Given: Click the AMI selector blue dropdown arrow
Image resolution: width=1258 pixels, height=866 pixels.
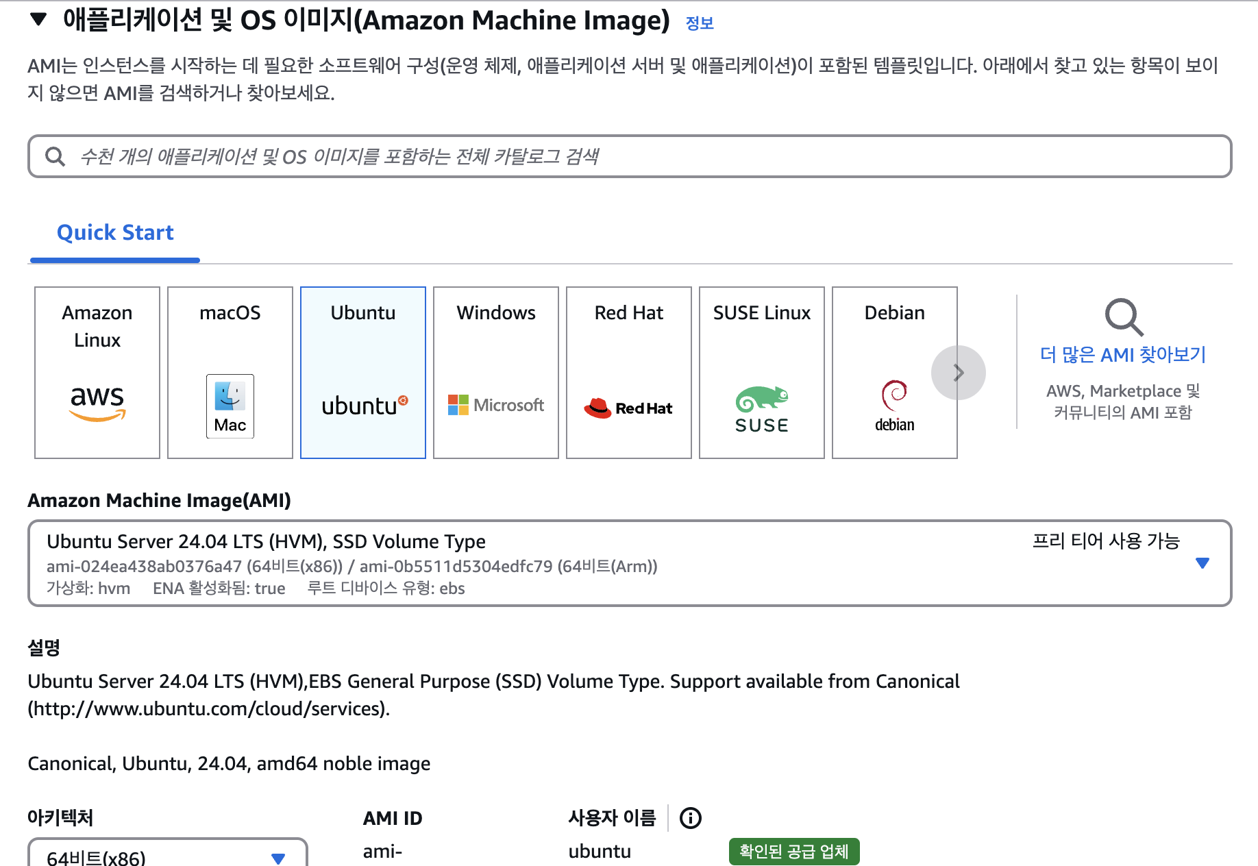Looking at the screenshot, I should coord(1202,563).
